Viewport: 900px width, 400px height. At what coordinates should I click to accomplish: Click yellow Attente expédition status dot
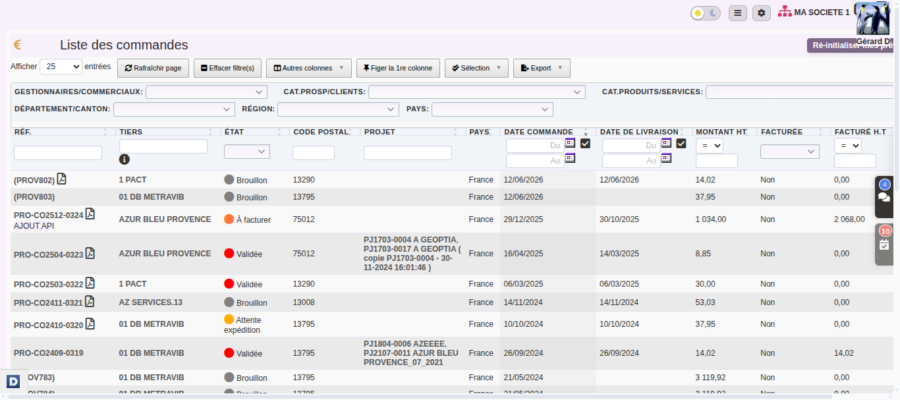229,319
